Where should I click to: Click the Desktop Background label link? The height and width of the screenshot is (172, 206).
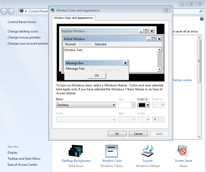coord(76,161)
